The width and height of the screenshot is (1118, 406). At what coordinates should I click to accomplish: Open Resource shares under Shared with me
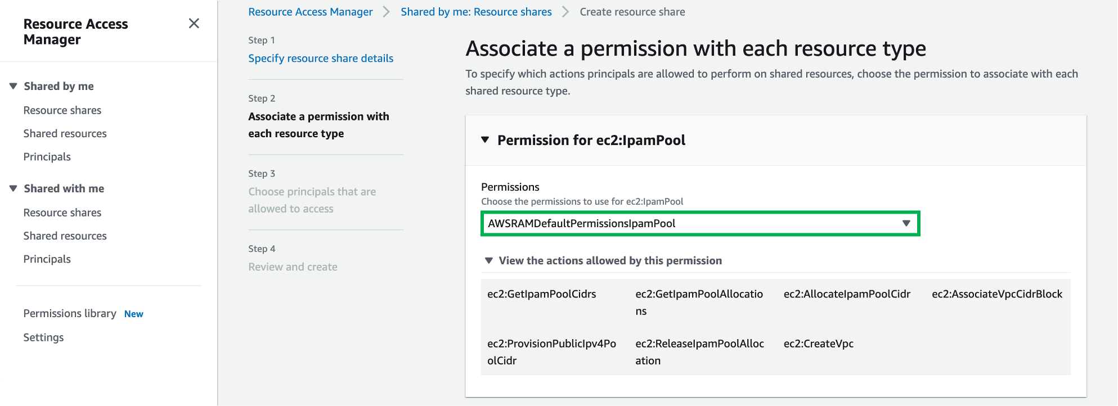click(62, 213)
